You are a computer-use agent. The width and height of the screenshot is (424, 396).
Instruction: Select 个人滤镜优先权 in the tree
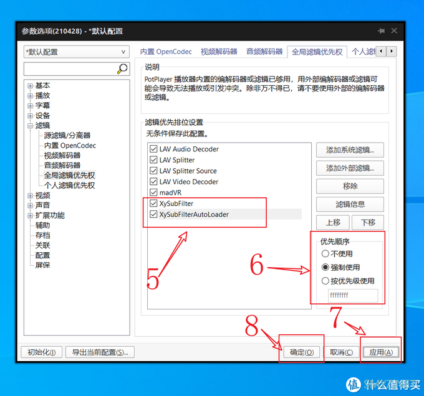69,186
